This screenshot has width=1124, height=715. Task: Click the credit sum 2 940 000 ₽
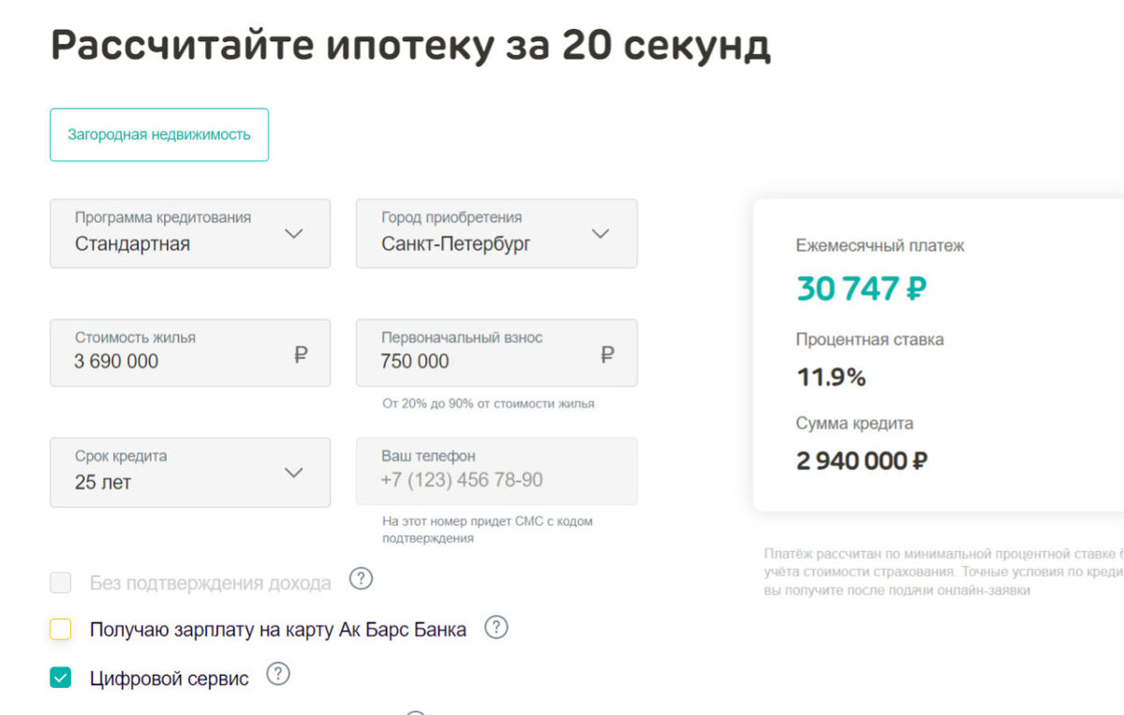click(x=859, y=460)
